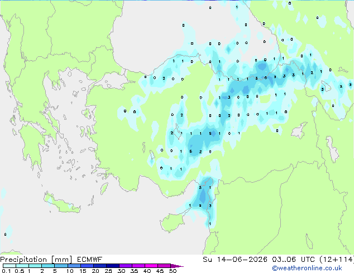Click the '[mm]' unit label
The width and height of the screenshot is (354, 273).
click(61, 260)
